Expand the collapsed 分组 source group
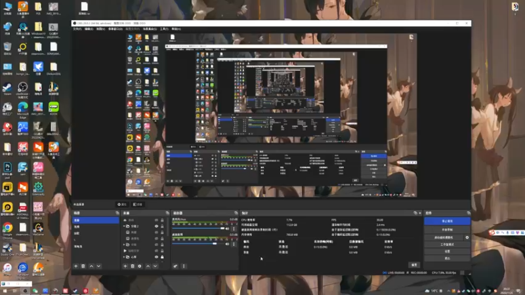 tap(124, 245)
